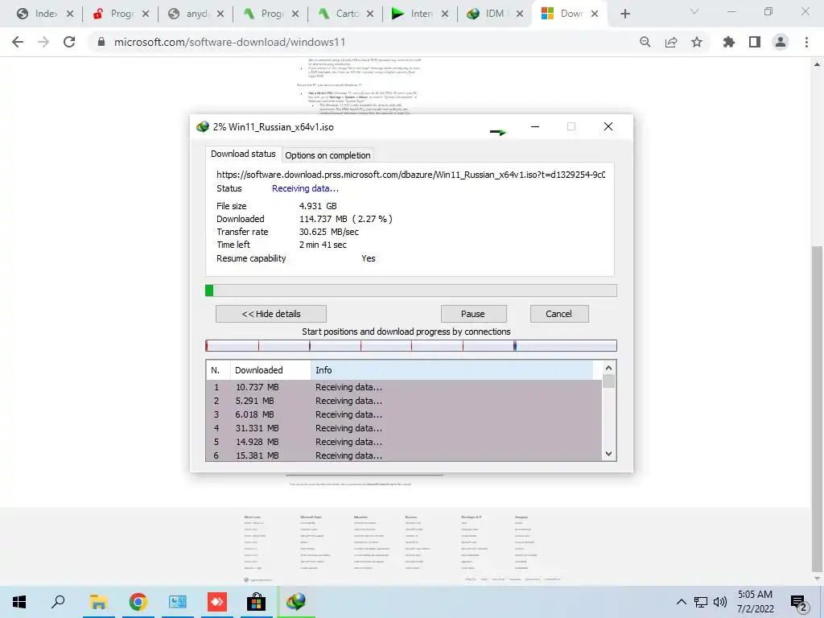Open the Chrome extensions puzzle icon
This screenshot has height=618, width=824.
click(729, 42)
